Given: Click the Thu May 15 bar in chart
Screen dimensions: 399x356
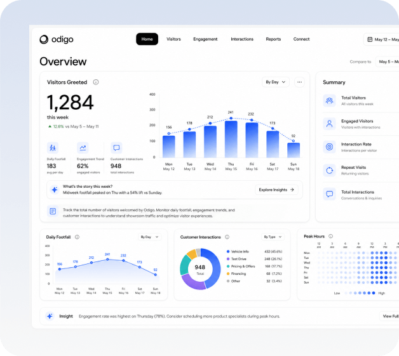Looking at the screenshot, I should coord(231,139).
